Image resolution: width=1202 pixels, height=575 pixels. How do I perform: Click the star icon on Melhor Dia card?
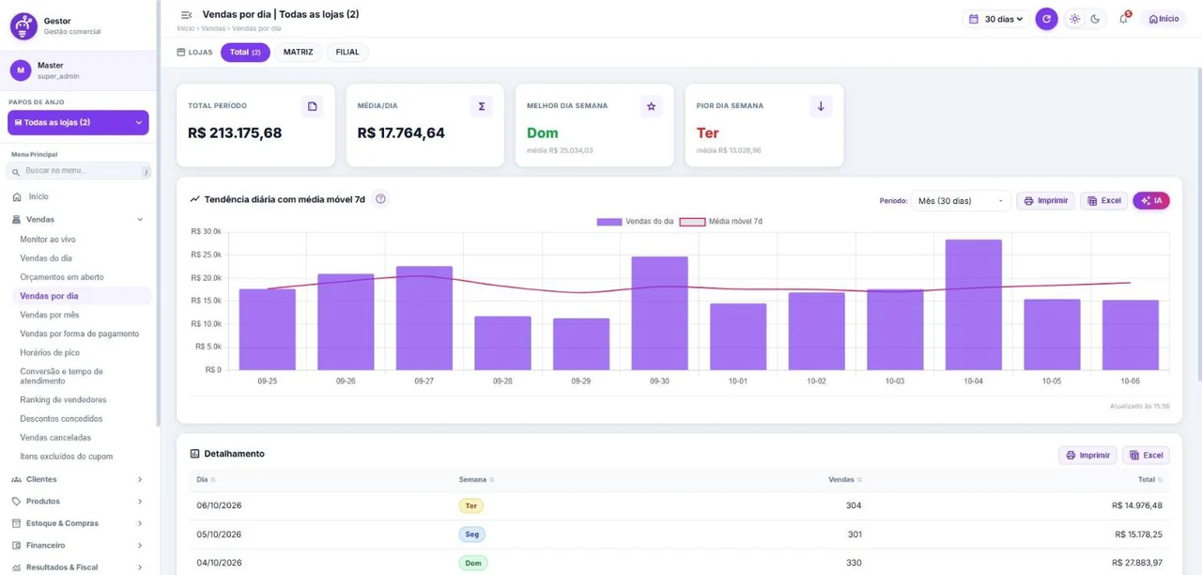(x=651, y=106)
